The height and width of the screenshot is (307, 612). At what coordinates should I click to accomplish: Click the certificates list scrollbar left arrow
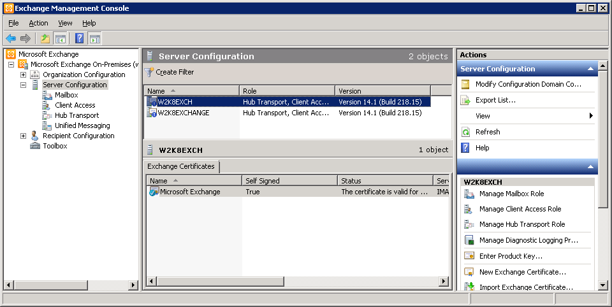coord(152,281)
